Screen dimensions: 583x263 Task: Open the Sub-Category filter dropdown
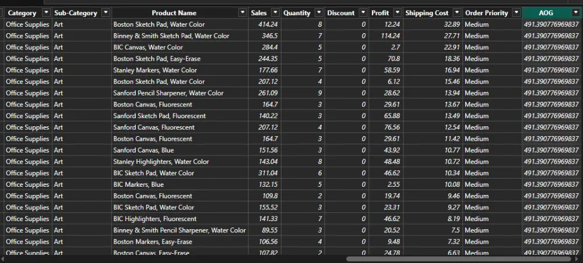pos(105,13)
